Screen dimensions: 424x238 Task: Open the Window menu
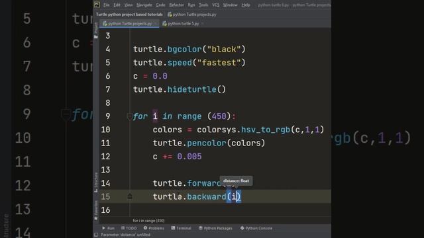point(230,5)
